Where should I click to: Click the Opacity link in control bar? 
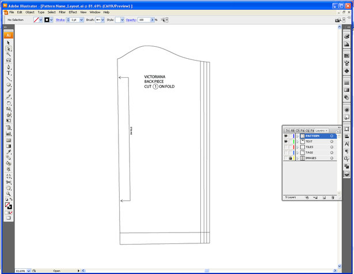coord(131,20)
